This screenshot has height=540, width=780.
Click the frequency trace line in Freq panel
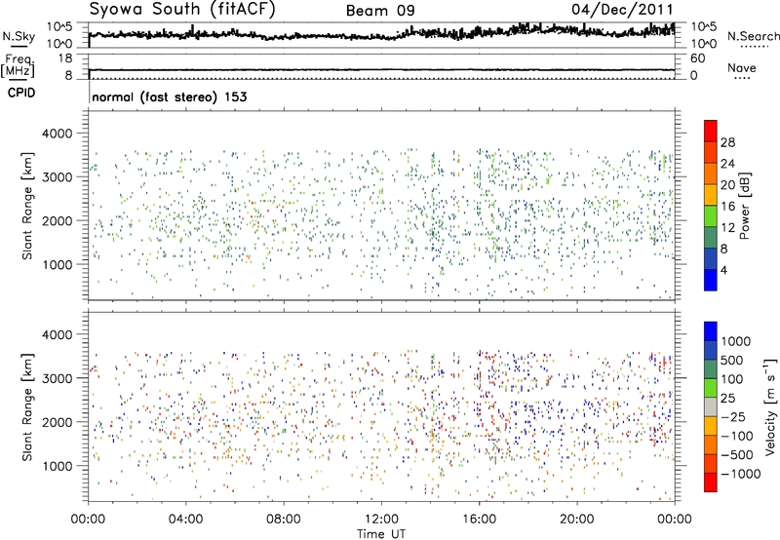tap(381, 70)
